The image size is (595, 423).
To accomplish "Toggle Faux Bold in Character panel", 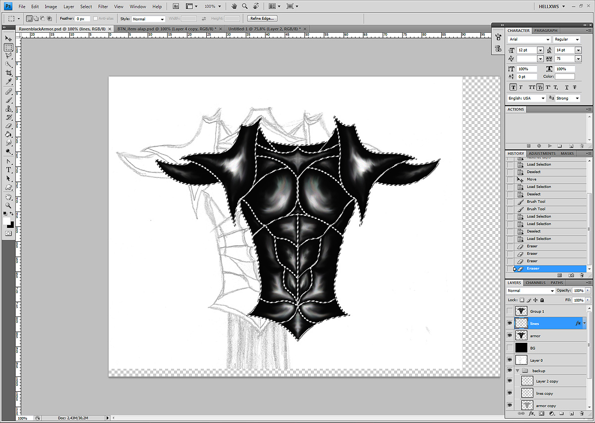I will (x=513, y=87).
